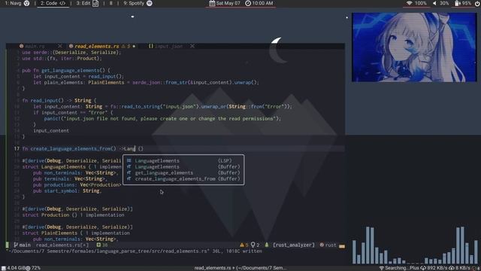Click on the pub fn get_language_elements line
481x271 pixels.
(x=66, y=70)
